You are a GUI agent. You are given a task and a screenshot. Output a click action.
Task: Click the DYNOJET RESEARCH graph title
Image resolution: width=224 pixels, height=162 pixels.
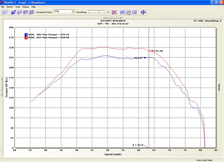pyautogui.click(x=113, y=21)
